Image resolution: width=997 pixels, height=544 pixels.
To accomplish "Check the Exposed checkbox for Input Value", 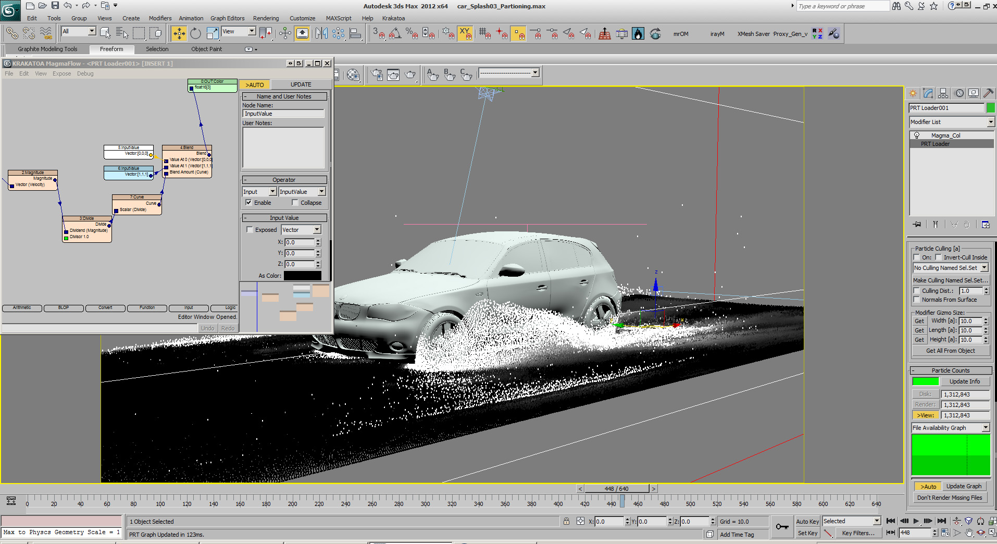I will [x=250, y=230].
